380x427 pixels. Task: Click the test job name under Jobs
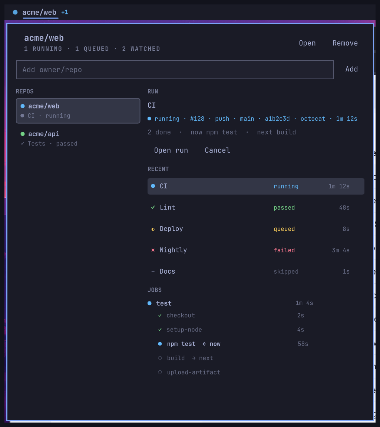pyautogui.click(x=164, y=303)
